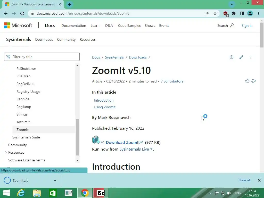Open the tab search dropdown

232,4
